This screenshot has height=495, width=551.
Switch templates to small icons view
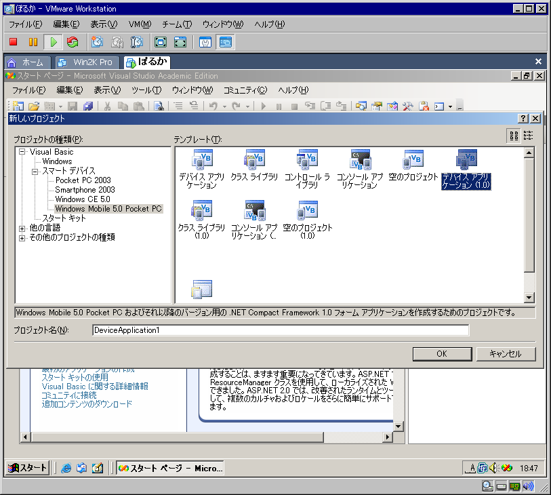coord(529,136)
